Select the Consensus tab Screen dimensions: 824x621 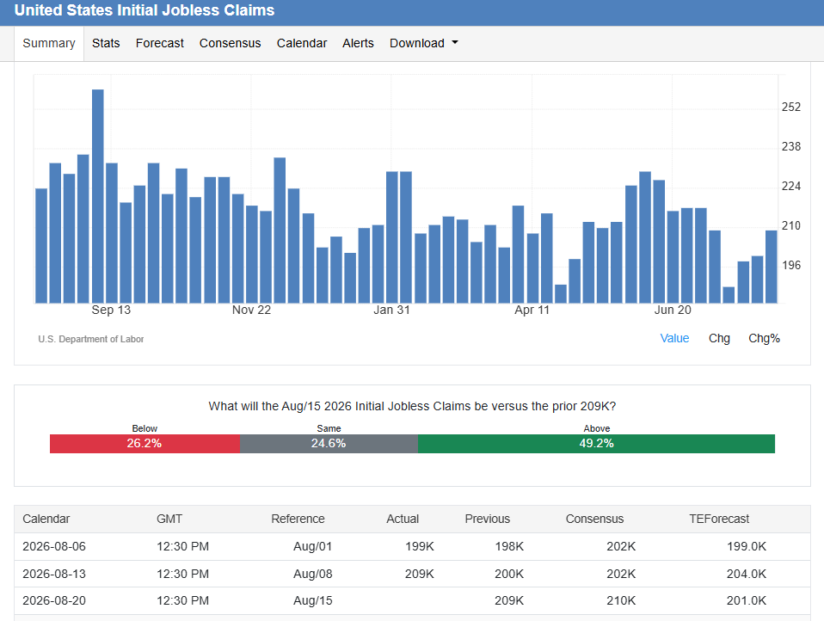(x=230, y=44)
